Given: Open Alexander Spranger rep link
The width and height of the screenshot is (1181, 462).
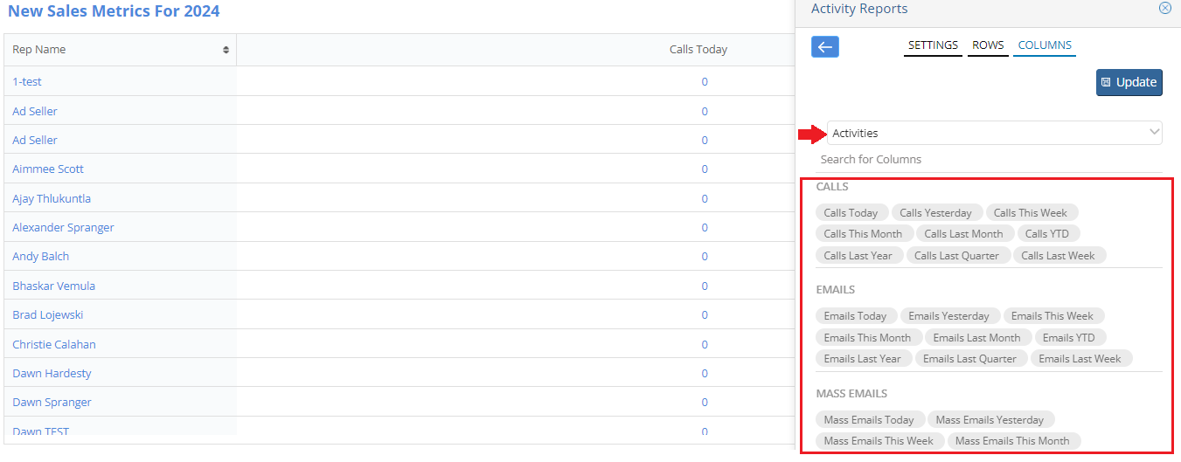Looking at the screenshot, I should tap(63, 227).
